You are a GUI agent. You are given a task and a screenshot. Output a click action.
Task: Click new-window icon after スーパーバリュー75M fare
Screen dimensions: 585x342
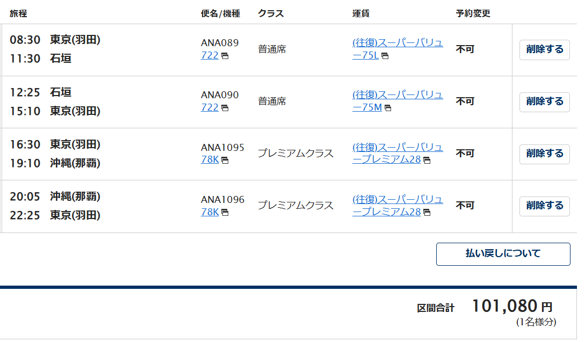coord(388,108)
